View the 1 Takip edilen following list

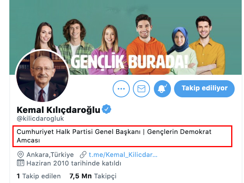click(39, 176)
